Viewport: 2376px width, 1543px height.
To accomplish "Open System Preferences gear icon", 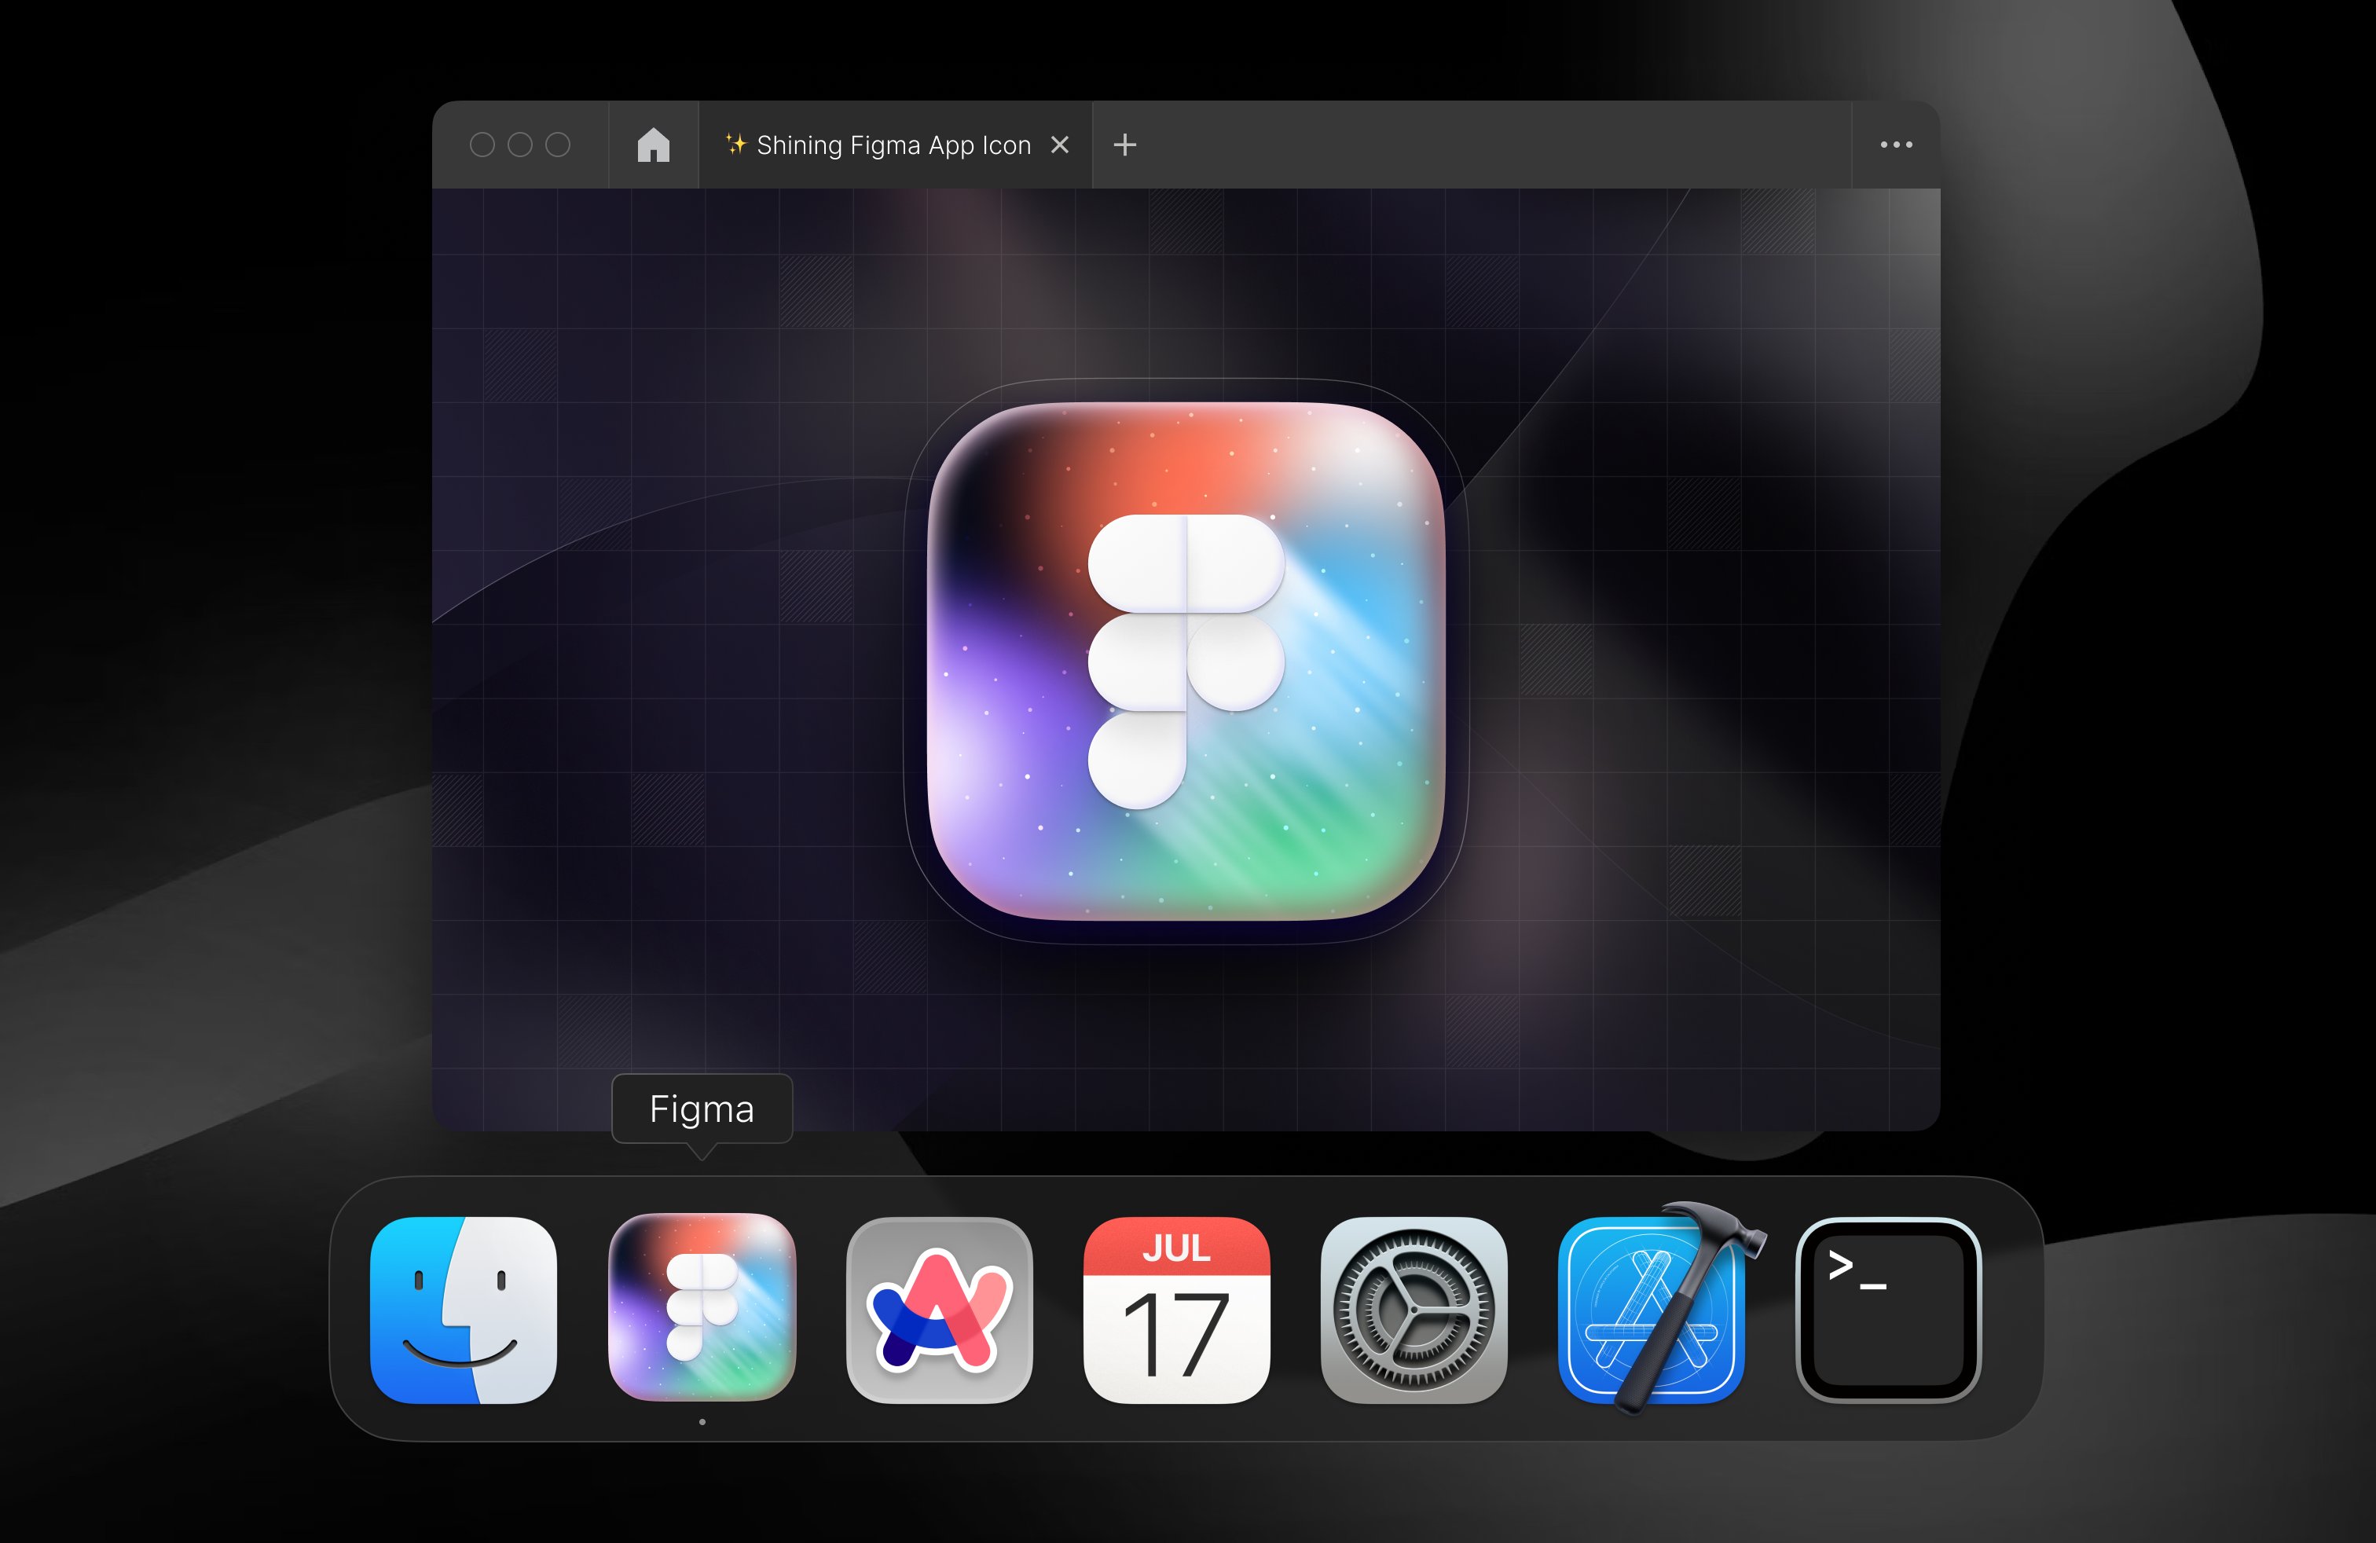I will (1413, 1310).
